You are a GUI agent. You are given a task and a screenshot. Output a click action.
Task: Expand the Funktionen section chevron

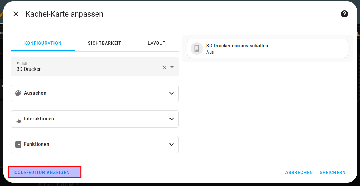[172, 145]
